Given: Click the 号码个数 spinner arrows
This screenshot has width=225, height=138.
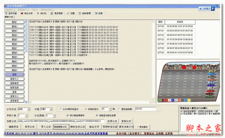Looking at the screenshot, I should point(26,115).
